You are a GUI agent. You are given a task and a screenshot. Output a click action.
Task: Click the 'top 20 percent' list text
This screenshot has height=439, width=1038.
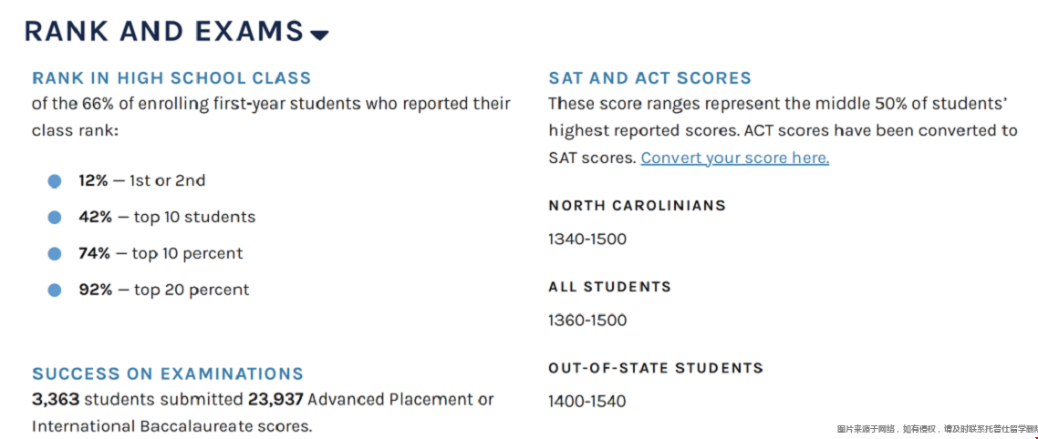192,291
